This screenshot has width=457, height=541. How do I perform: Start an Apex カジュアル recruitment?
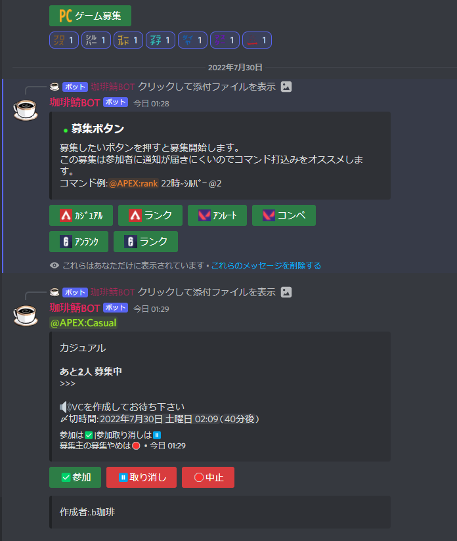81,215
